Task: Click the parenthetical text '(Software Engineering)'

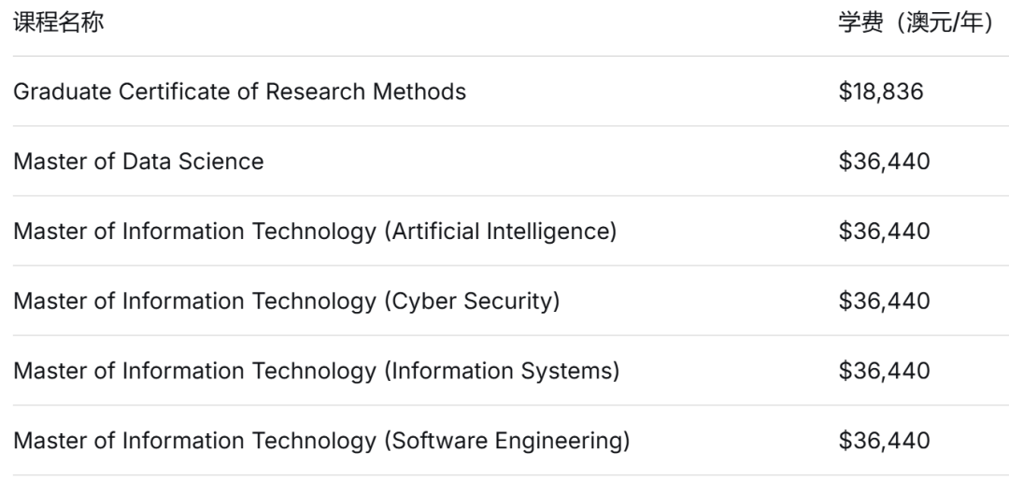Action: (x=506, y=441)
